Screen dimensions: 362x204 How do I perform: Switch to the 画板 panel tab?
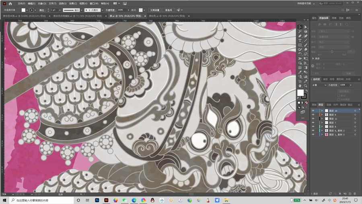tap(314, 105)
